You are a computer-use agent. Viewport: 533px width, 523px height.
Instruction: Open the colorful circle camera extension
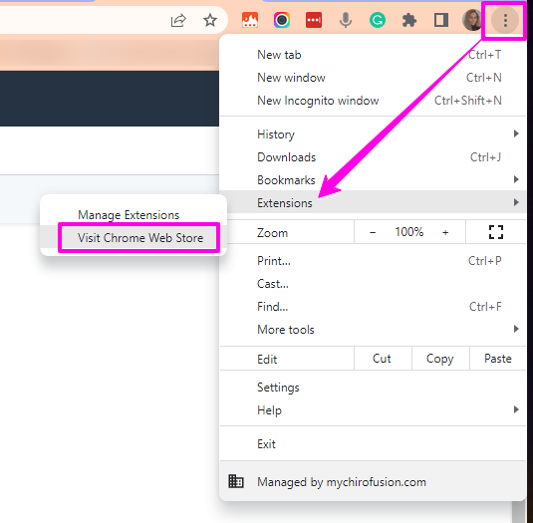(x=282, y=20)
